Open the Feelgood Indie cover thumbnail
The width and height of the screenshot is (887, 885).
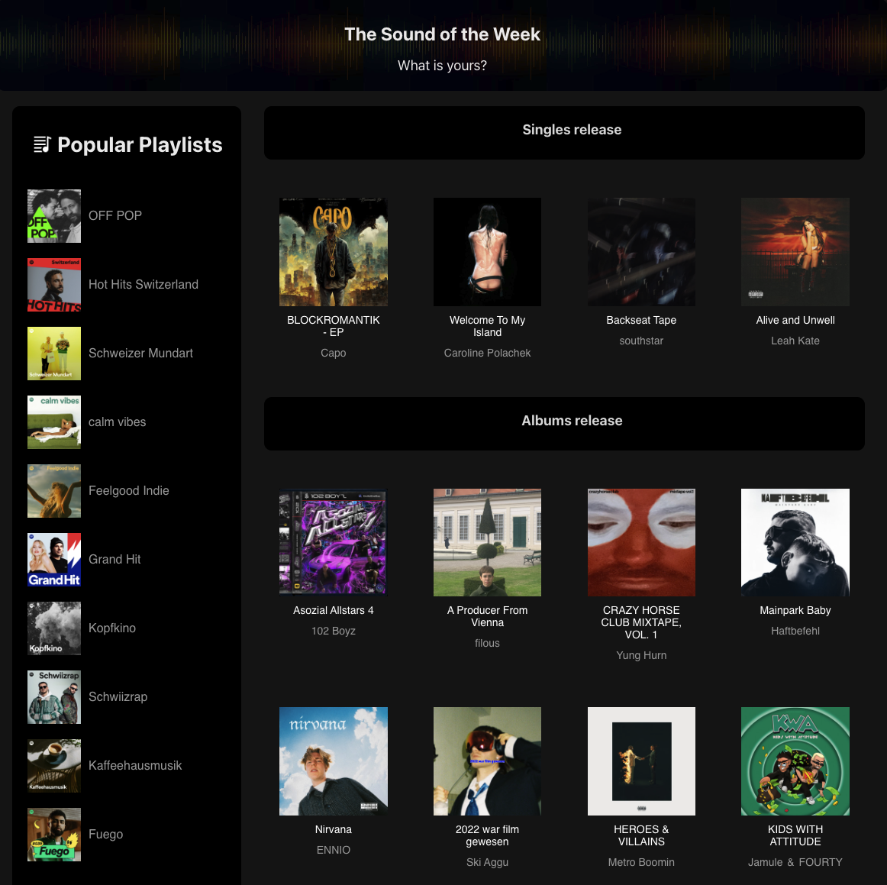pos(54,491)
